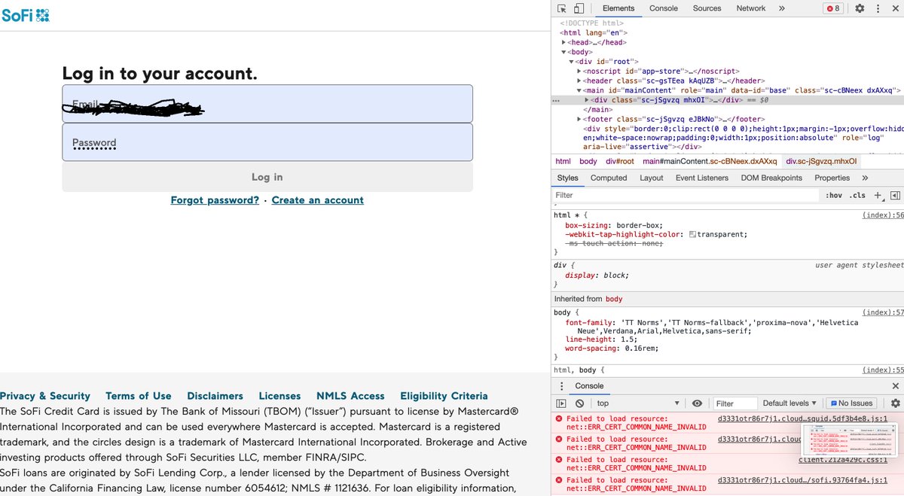
Task: Select the Styles tab
Action: click(567, 178)
